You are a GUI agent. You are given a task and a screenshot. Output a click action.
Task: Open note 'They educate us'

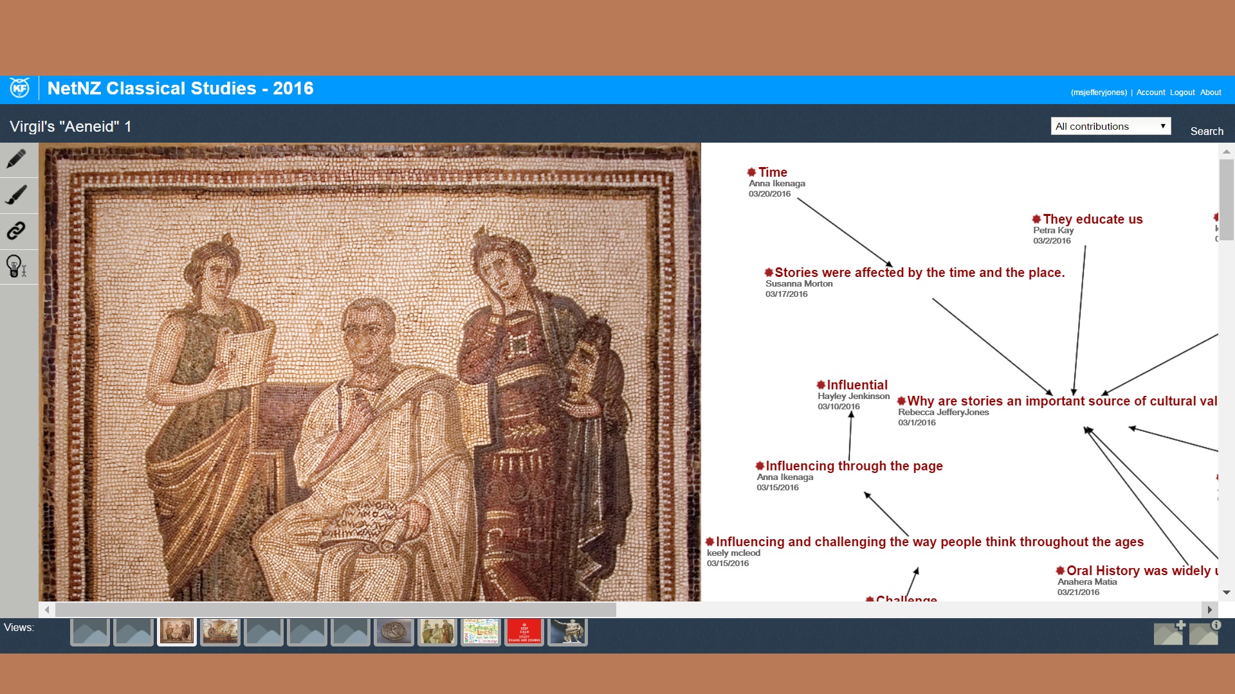point(1093,219)
